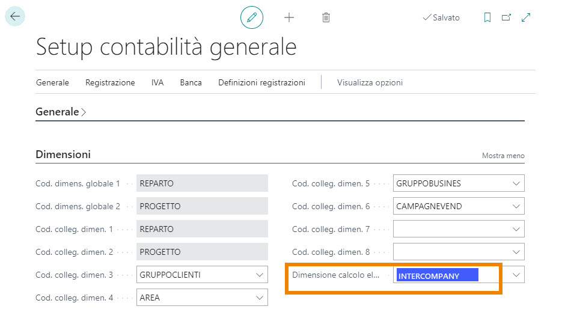Open Definizioni registrazioni menu
The width and height of the screenshot is (562, 321).
[261, 82]
